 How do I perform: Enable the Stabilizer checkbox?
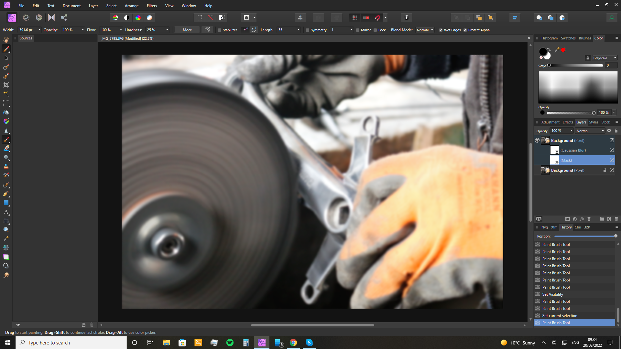point(220,30)
